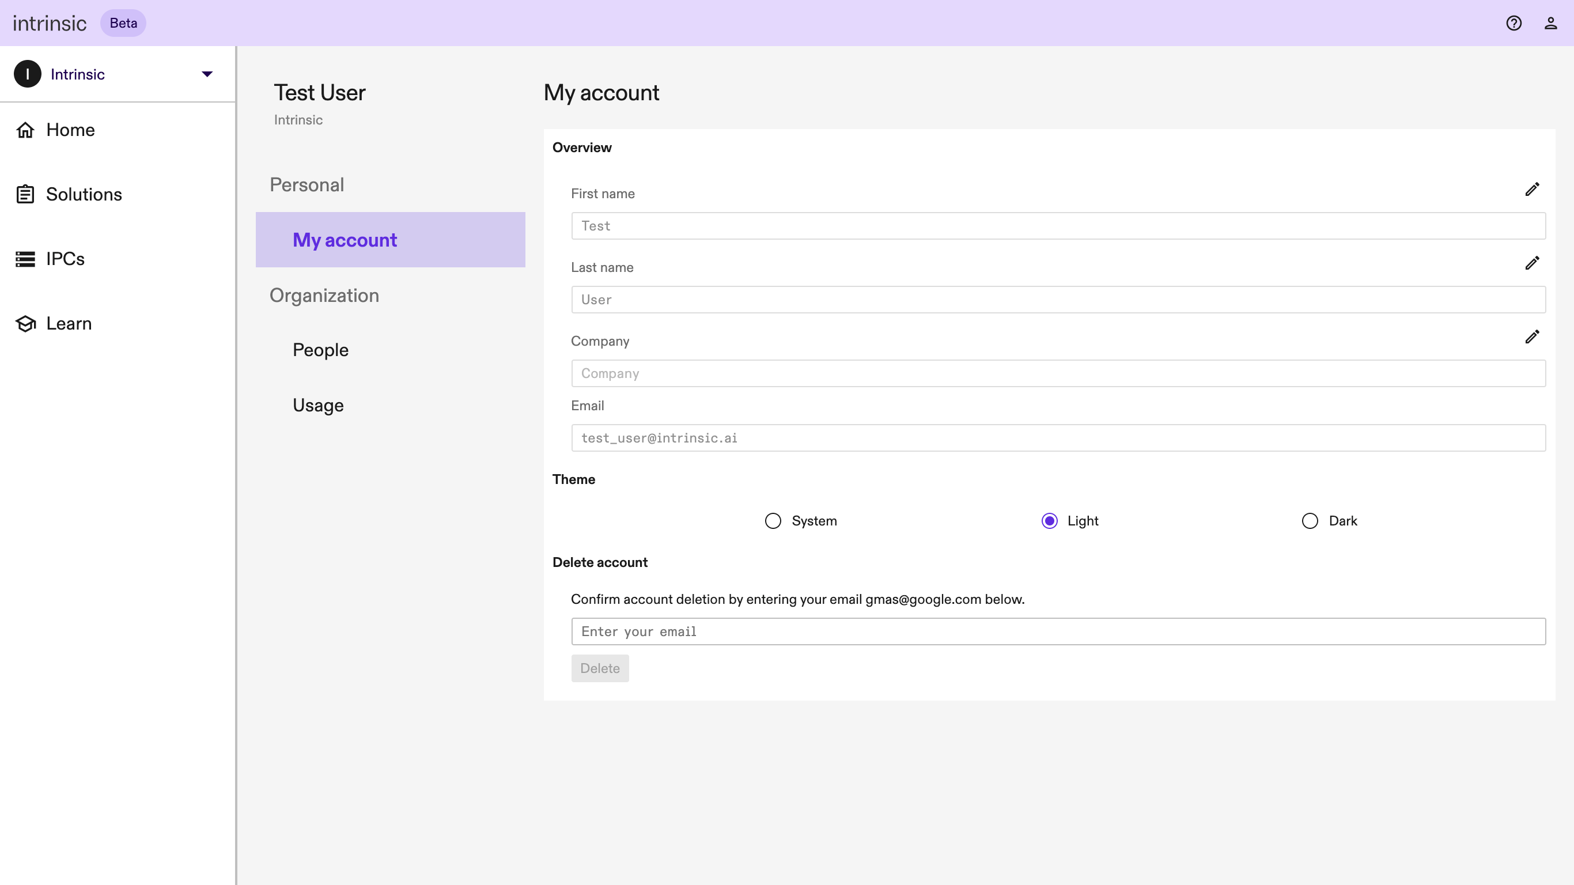
Task: Click the Solutions clipboard icon
Action: (x=25, y=194)
